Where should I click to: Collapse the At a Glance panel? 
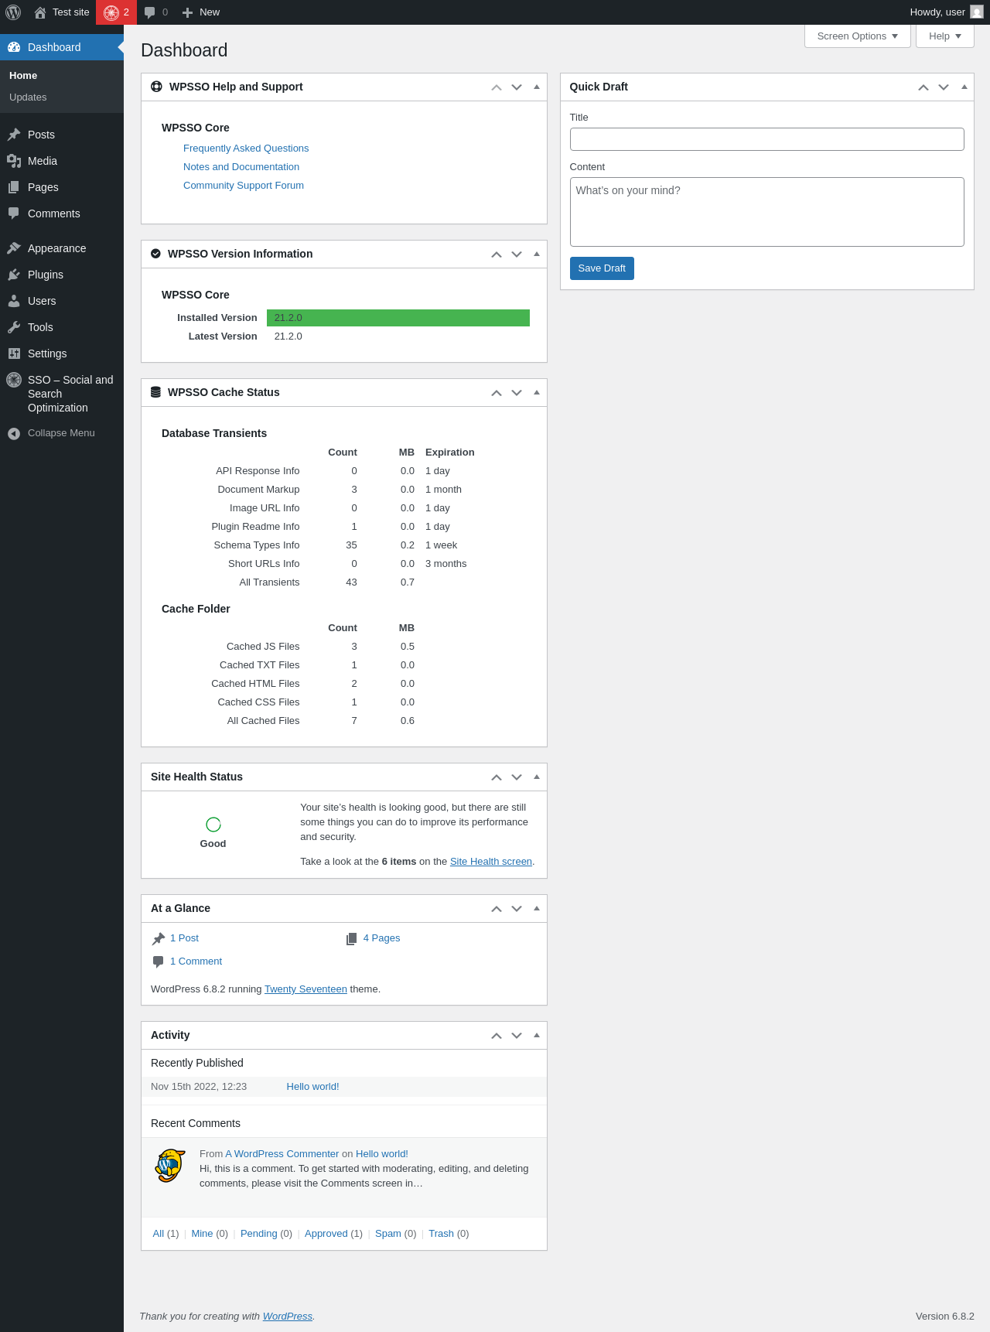(537, 908)
